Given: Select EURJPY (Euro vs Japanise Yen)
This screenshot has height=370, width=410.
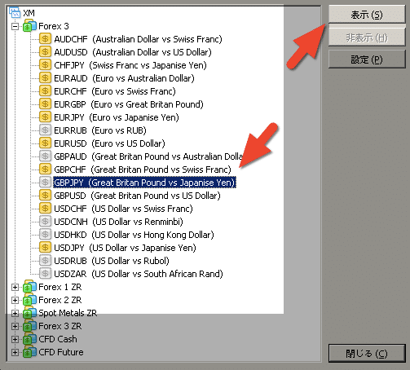Looking at the screenshot, I should [117, 117].
